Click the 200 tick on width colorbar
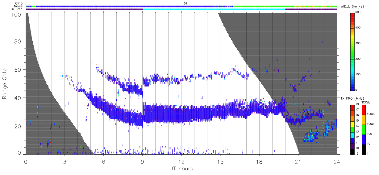Viewport: 379px width, 175px height. (x=358, y=59)
